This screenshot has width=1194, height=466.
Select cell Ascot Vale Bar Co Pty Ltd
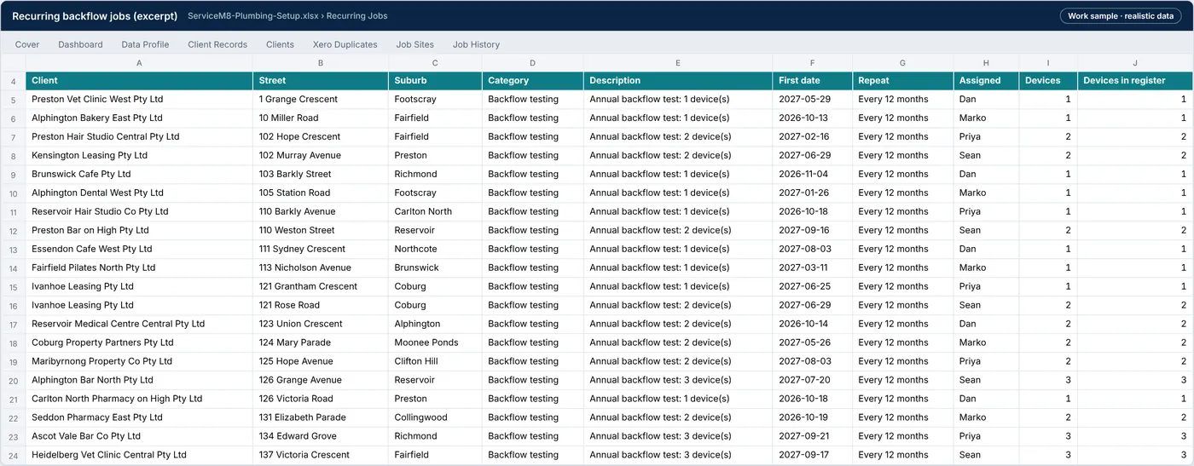(139, 437)
